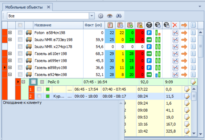
Task: Expand the Isuzu NMR в733ву198 row
Action: (x=10, y=39)
